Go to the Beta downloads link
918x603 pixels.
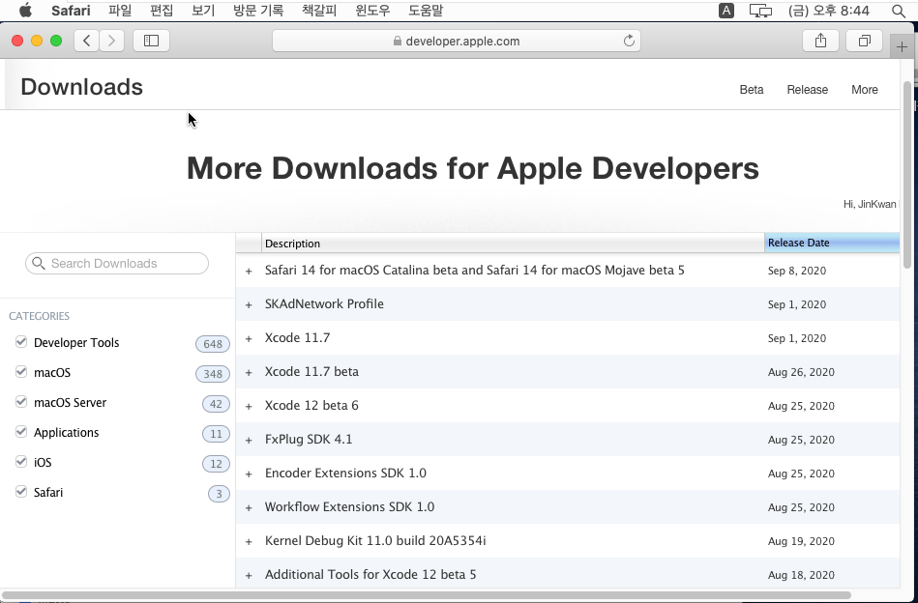(x=751, y=90)
